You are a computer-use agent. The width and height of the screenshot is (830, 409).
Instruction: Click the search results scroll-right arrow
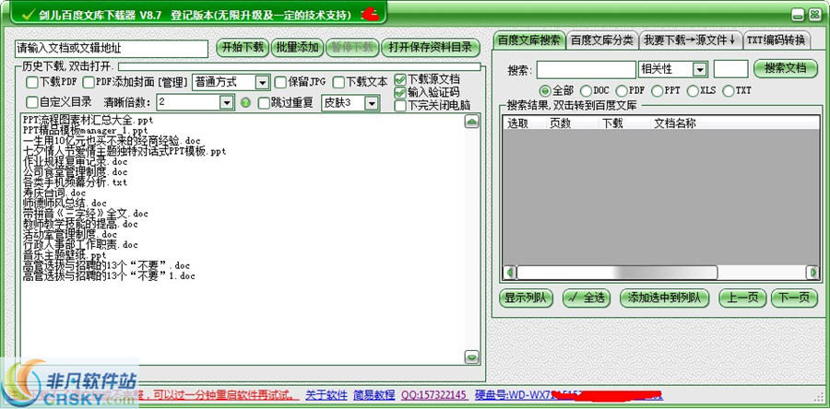click(812, 273)
